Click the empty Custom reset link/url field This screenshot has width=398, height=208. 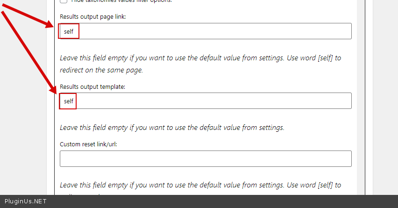click(x=206, y=159)
